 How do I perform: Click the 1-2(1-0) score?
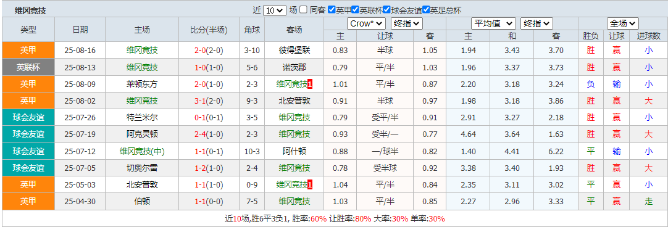click(x=209, y=168)
